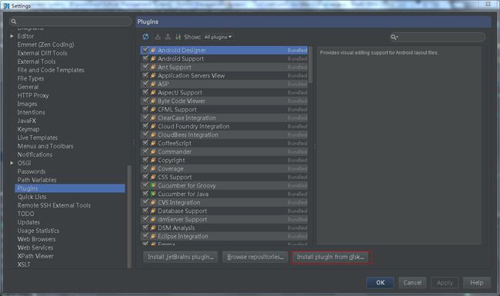Image resolution: width=500 pixels, height=296 pixels.
Task: Open File and Code Templates settings
Action: point(51,70)
